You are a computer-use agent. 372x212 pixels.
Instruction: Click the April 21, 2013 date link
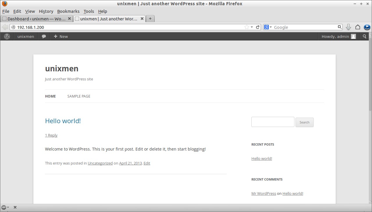[x=130, y=163]
